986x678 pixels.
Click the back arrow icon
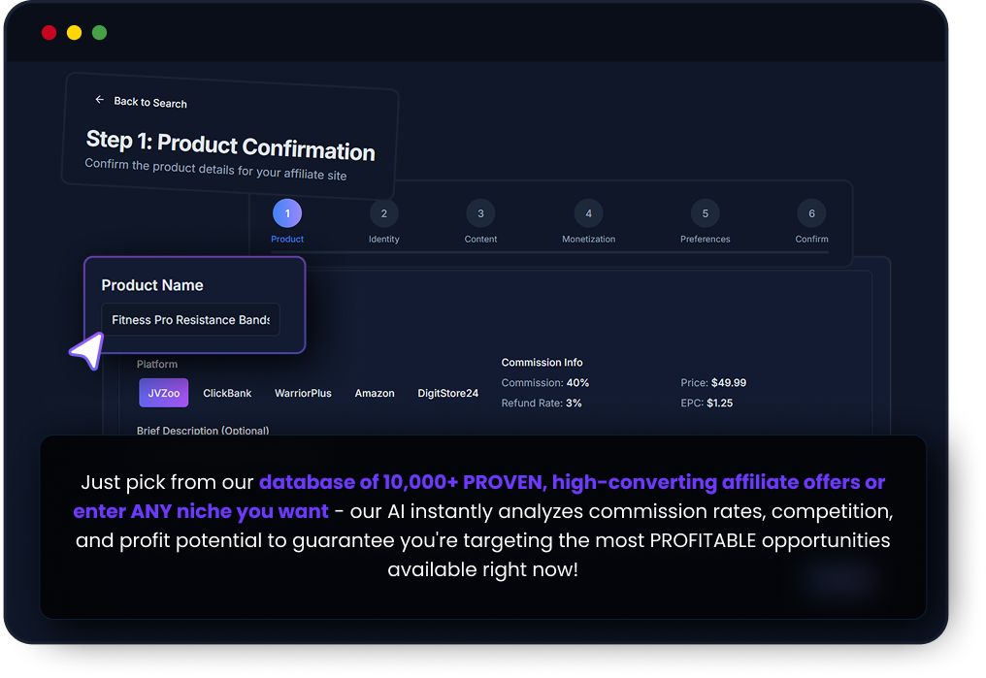tap(99, 100)
